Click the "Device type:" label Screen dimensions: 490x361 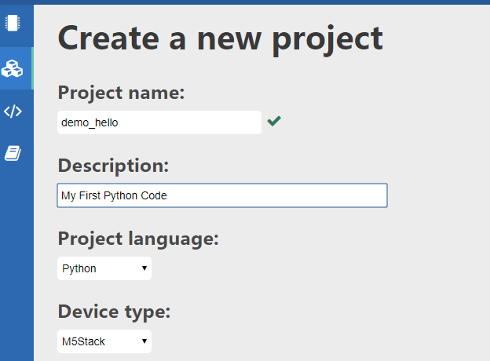coord(114,312)
